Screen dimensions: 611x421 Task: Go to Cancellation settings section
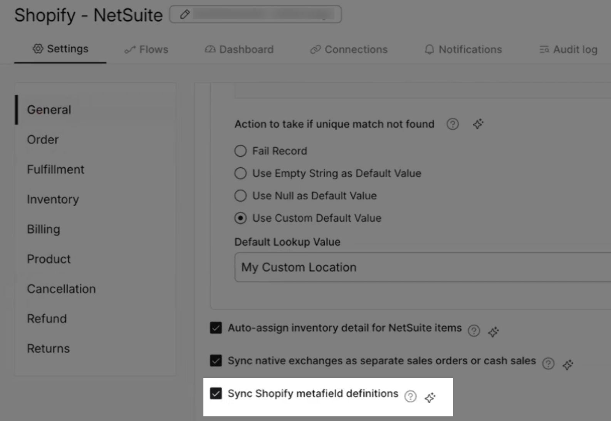(x=61, y=289)
